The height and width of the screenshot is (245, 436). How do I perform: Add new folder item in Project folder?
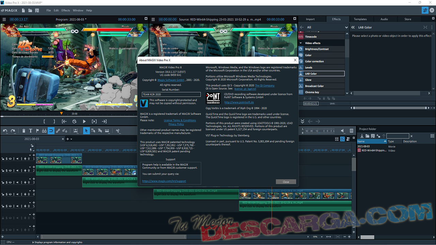378,136
